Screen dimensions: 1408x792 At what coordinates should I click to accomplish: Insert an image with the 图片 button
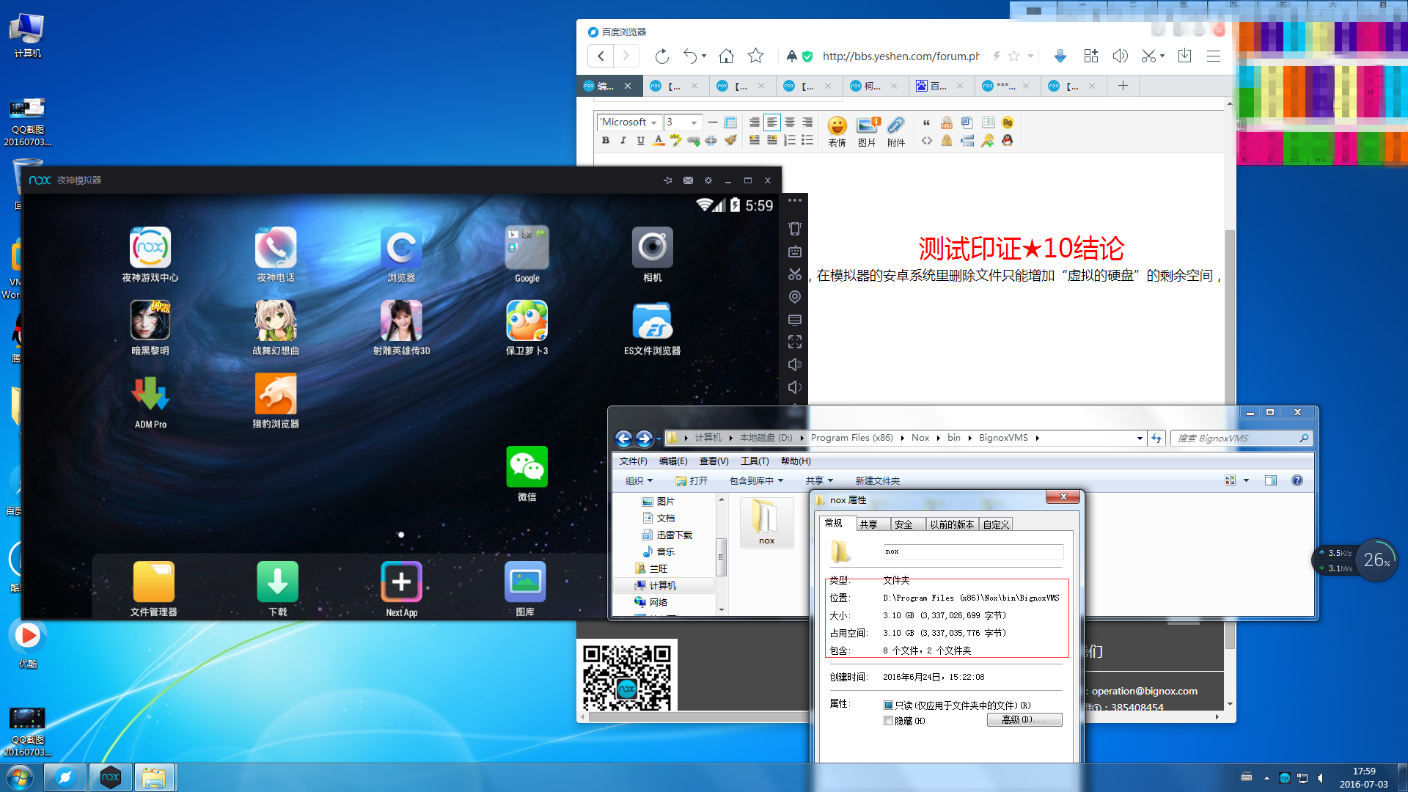(x=867, y=131)
